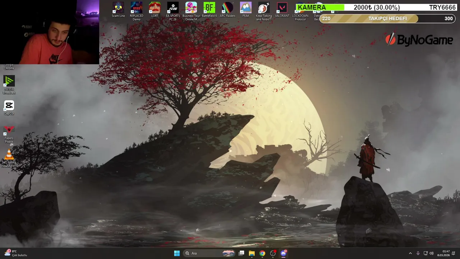Open the CapCut desktop shortcut
Image resolution: width=460 pixels, height=259 pixels.
(9, 108)
